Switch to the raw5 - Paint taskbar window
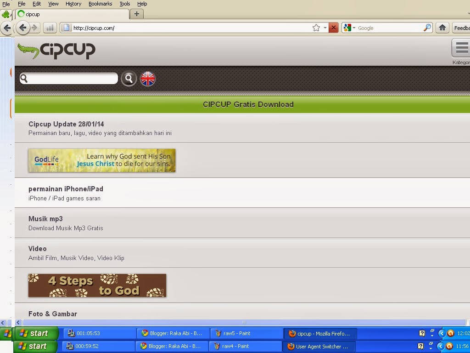470x353 pixels. tap(246, 333)
